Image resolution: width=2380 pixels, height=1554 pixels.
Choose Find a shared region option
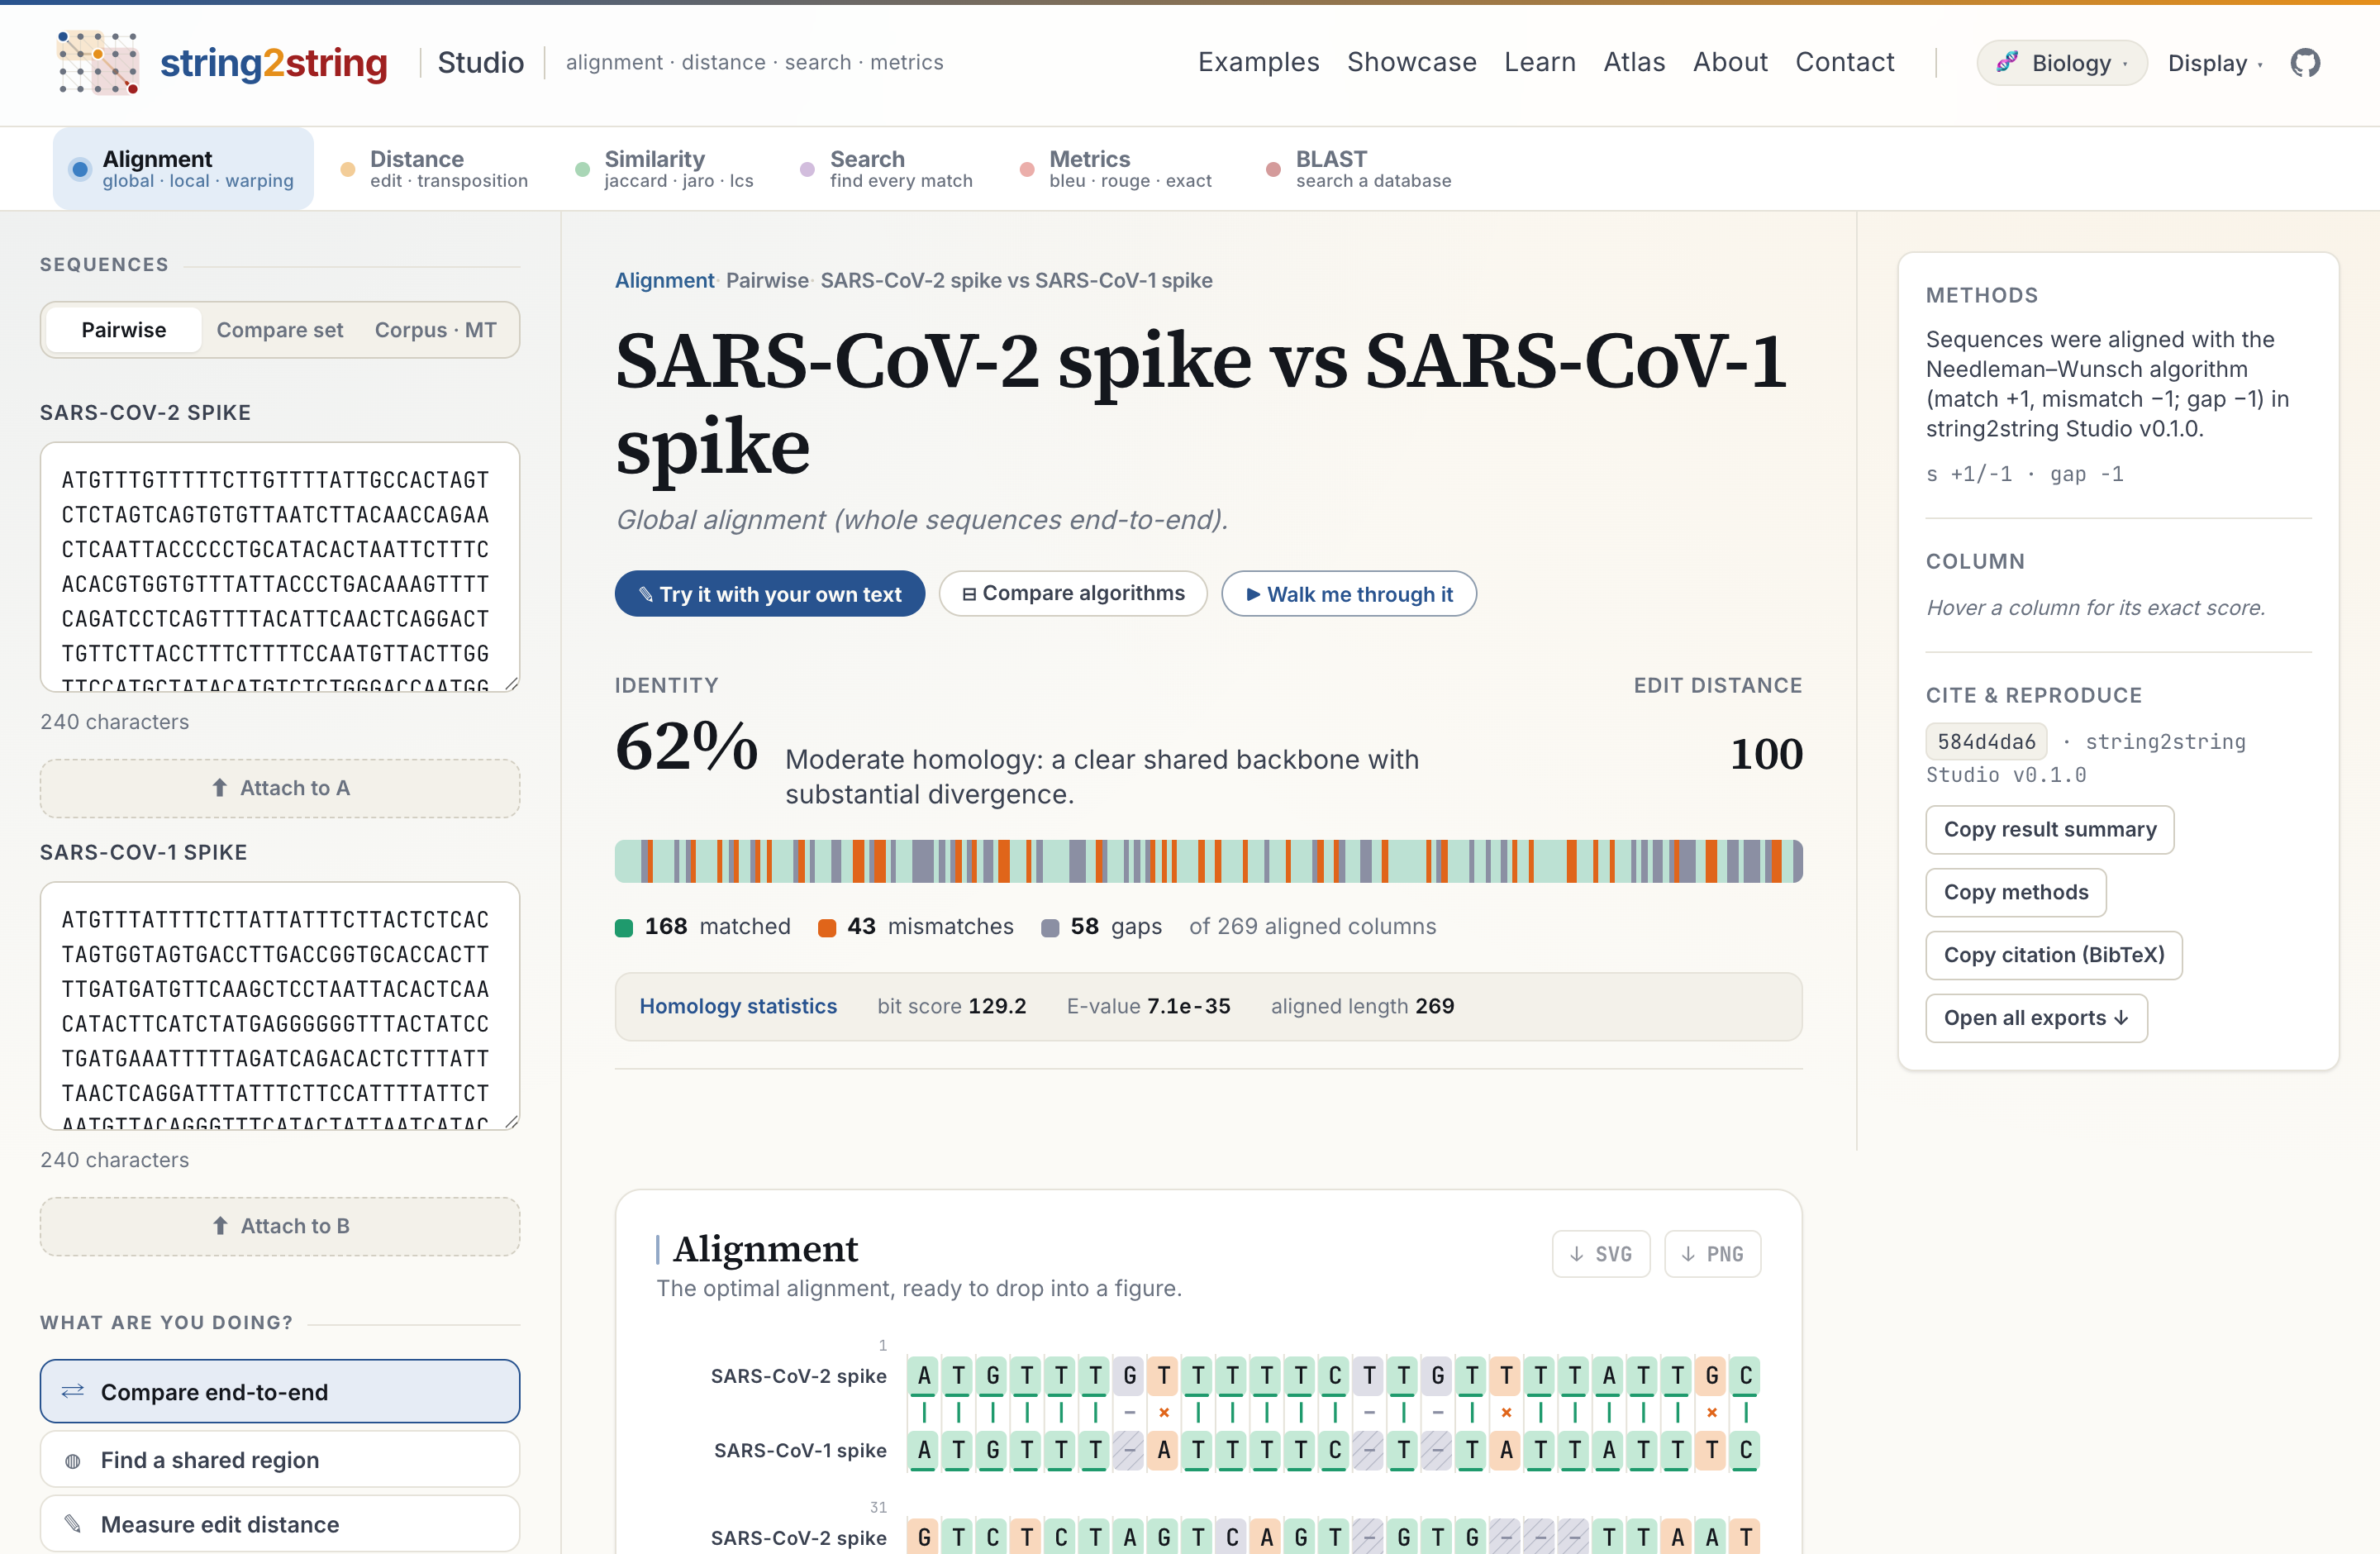(x=280, y=1460)
